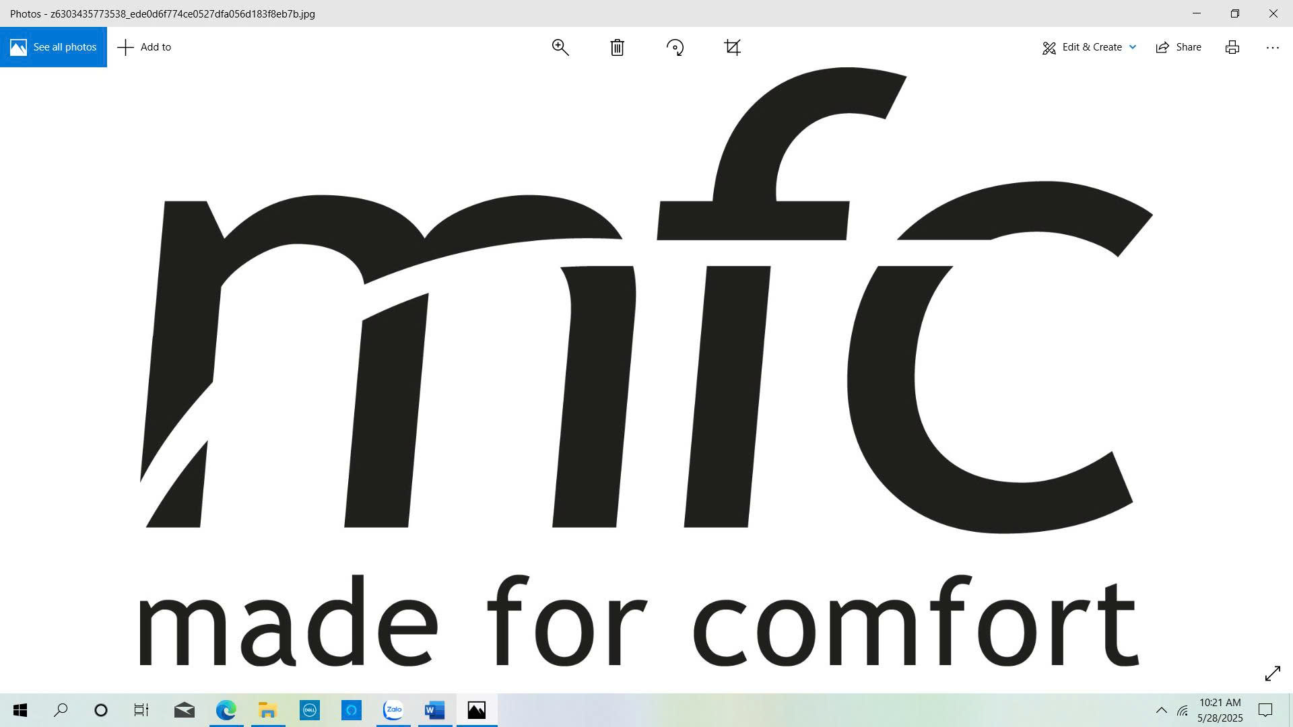Open the Action Center notifications icon

(x=1265, y=710)
